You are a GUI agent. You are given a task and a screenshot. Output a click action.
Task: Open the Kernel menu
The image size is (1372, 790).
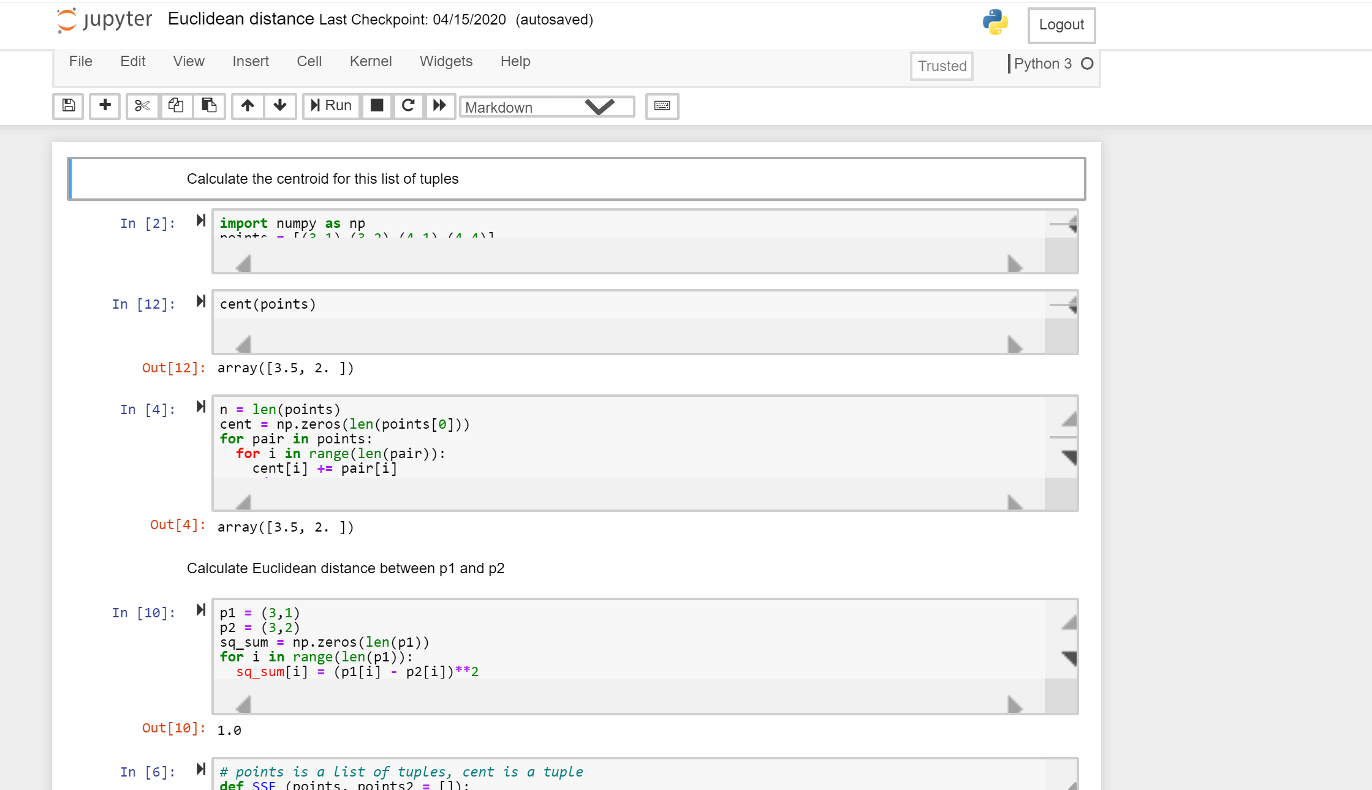370,61
